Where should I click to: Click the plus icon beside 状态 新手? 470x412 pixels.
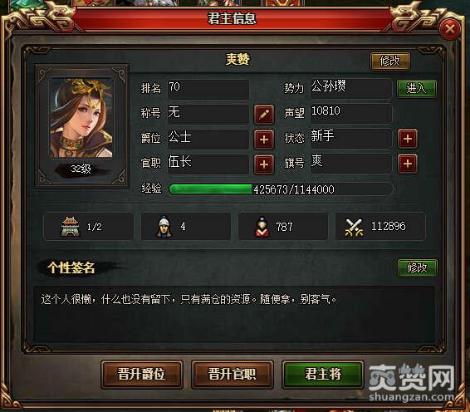pos(408,139)
